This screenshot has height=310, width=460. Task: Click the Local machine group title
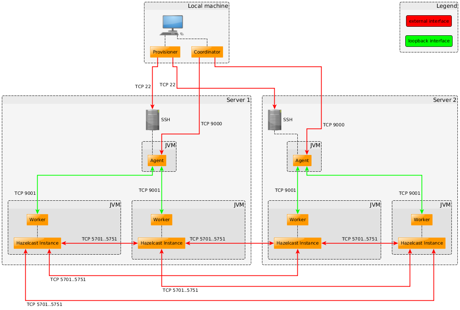pos(208,6)
